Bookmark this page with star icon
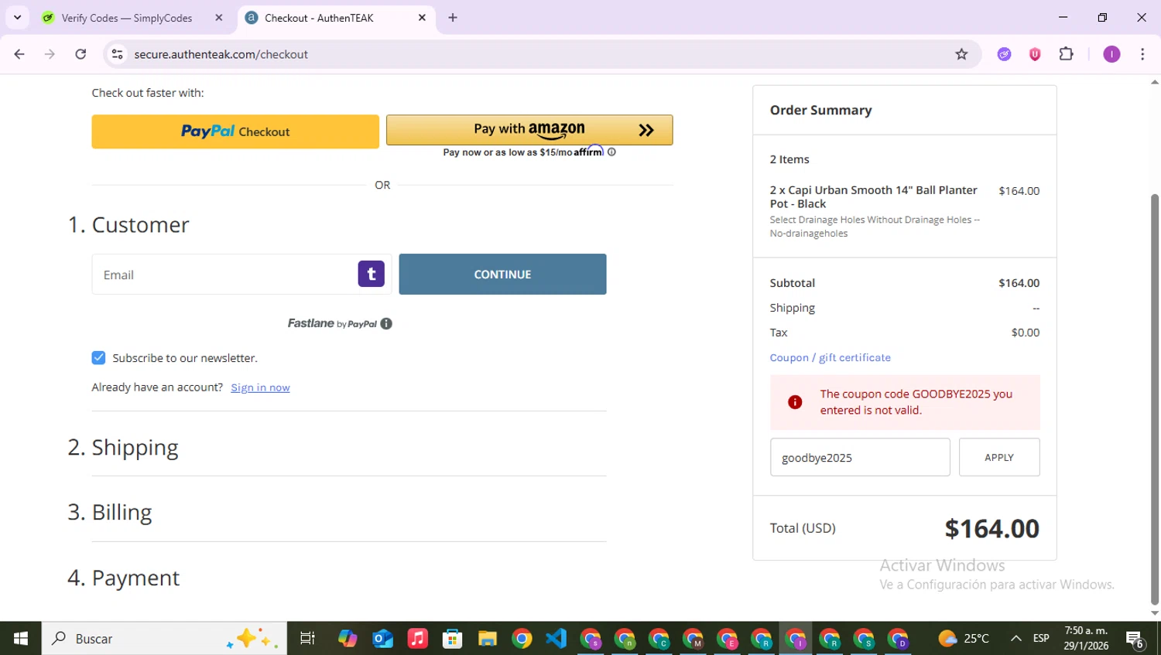This screenshot has width=1161, height=655. click(961, 54)
